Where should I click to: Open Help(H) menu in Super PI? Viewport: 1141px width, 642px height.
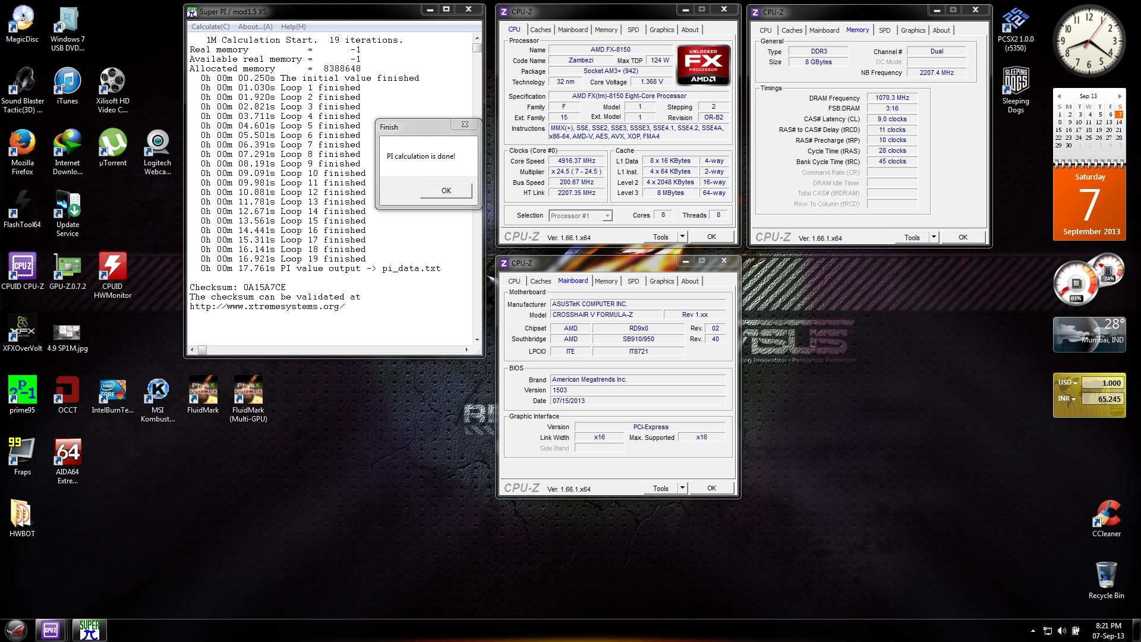[293, 27]
